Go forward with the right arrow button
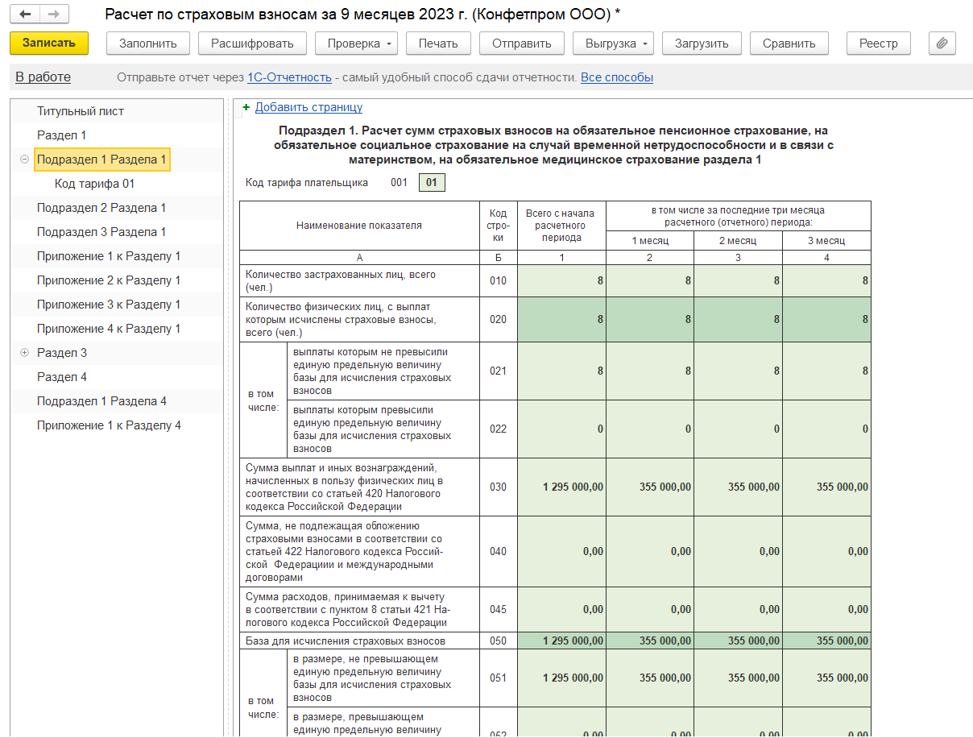Image resolution: width=973 pixels, height=738 pixels. coord(54,15)
